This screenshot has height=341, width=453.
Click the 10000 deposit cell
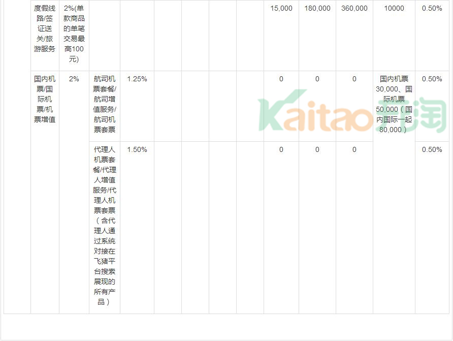pyautogui.click(x=394, y=8)
